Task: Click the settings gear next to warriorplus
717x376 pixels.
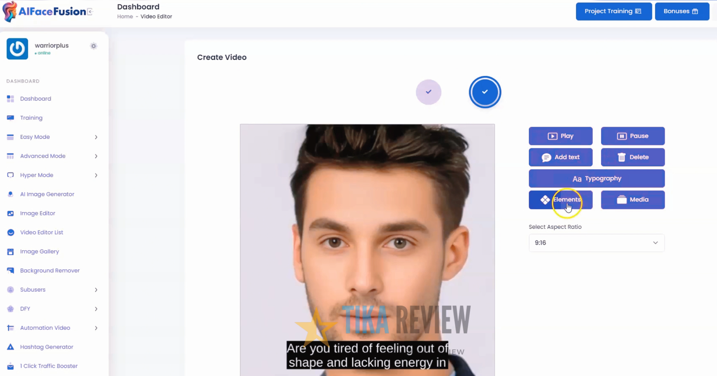Action: pyautogui.click(x=93, y=46)
